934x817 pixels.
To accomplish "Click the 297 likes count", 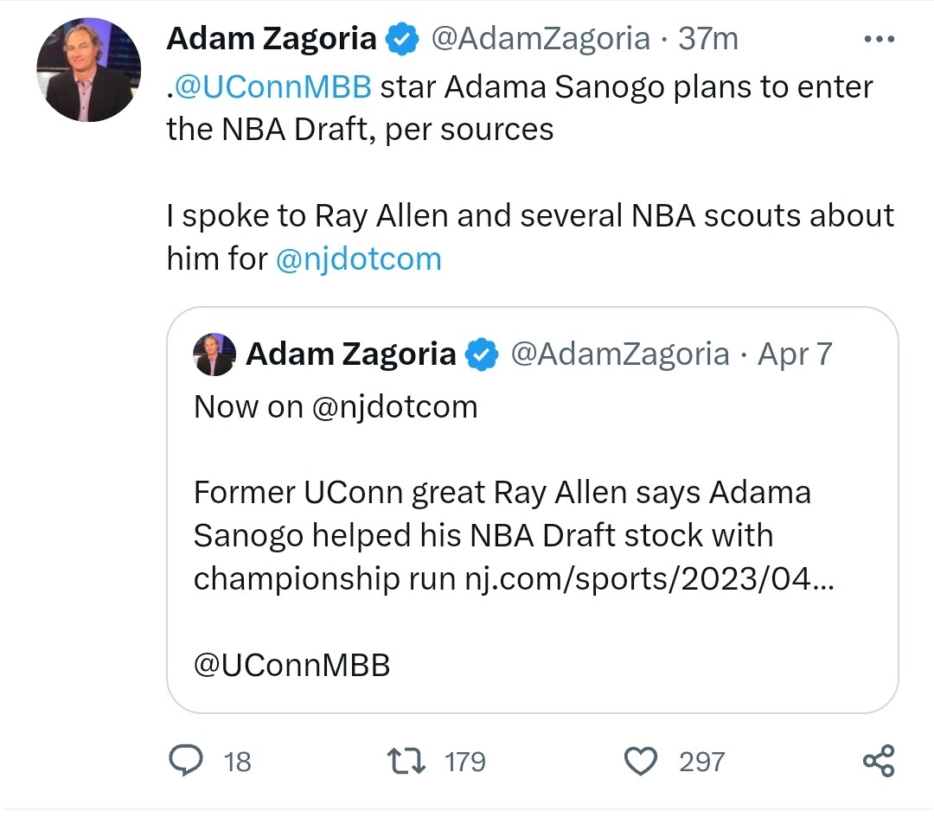I will tap(701, 762).
